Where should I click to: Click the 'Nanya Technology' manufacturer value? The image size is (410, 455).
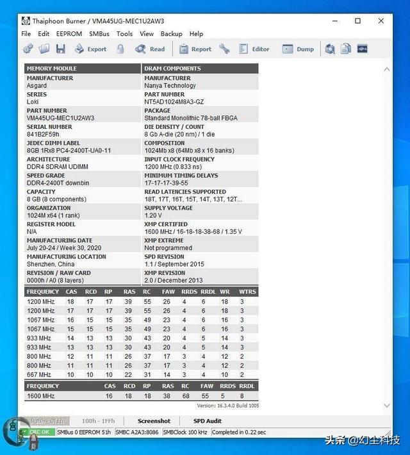pos(170,86)
